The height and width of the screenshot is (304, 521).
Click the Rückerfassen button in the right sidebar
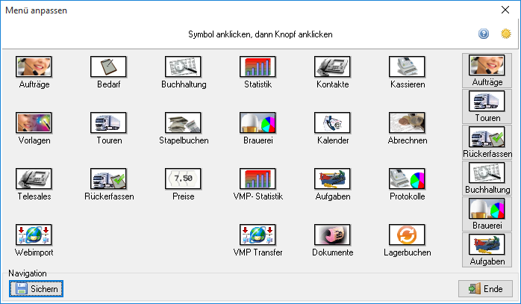pos(487,143)
